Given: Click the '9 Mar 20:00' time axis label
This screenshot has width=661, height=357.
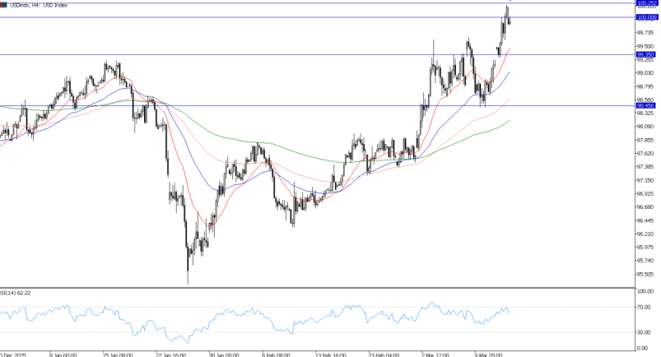Looking at the screenshot, I should (489, 355).
